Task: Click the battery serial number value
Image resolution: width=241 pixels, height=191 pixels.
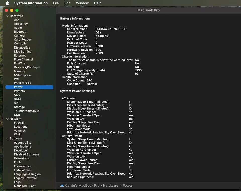Action: 111,29
